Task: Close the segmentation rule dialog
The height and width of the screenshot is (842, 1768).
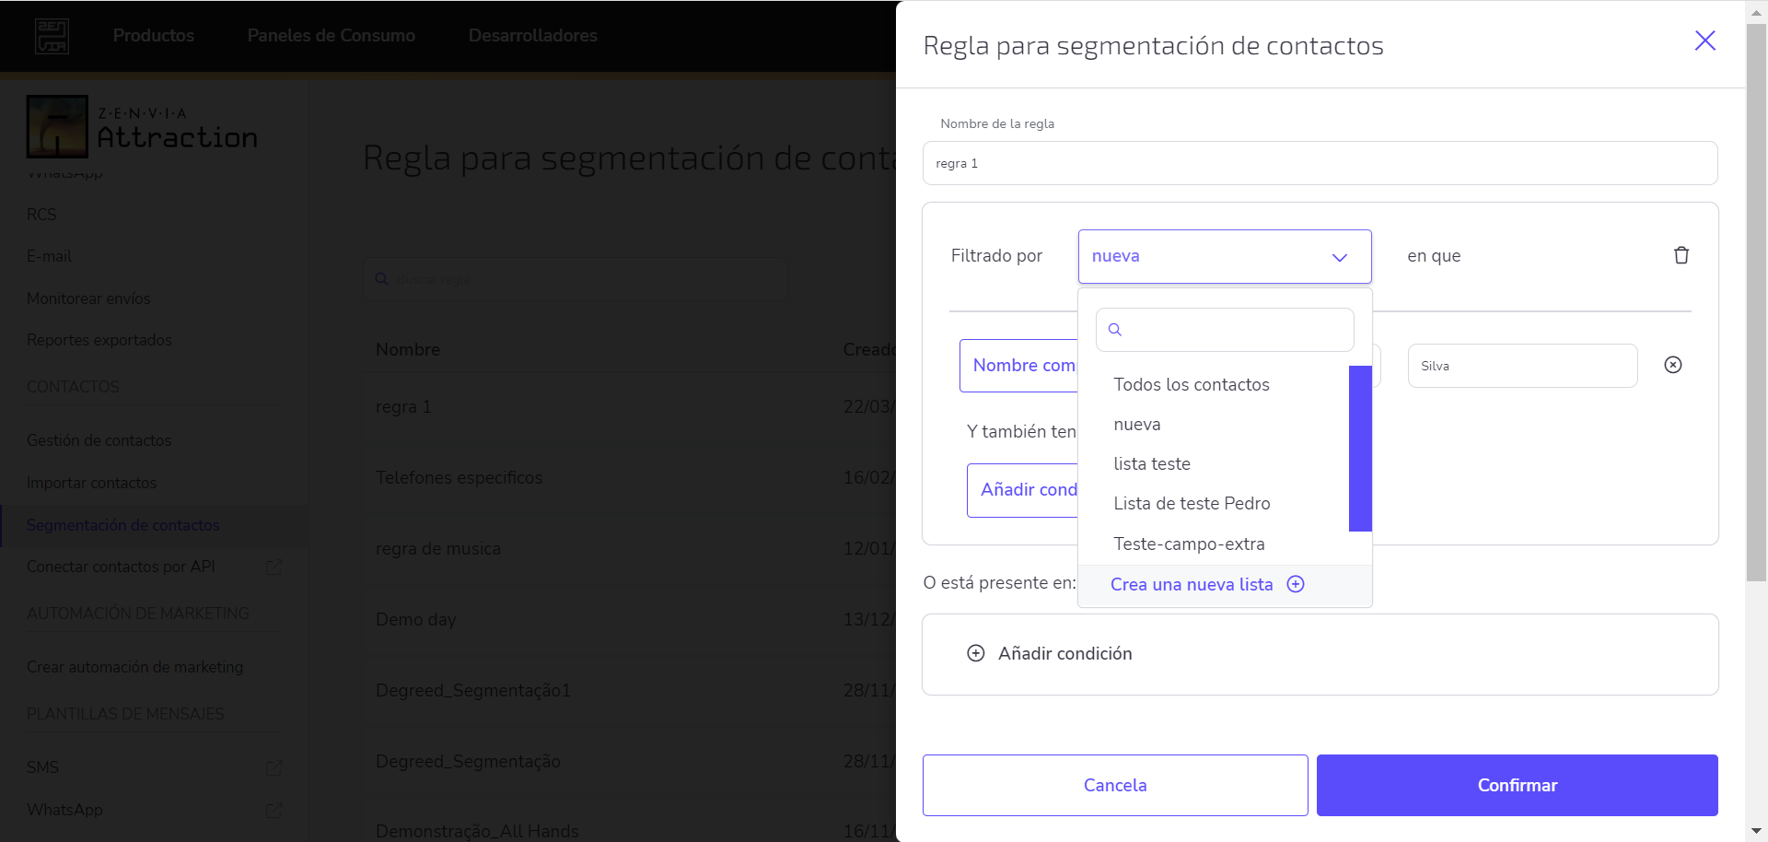Action: 1705,41
